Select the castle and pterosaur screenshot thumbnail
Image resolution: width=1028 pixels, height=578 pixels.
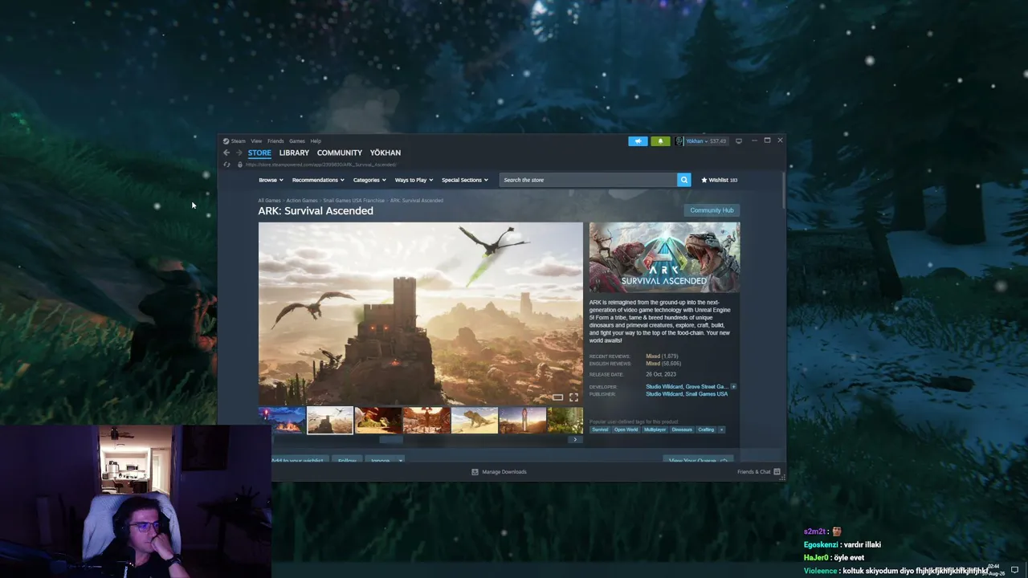click(x=330, y=420)
